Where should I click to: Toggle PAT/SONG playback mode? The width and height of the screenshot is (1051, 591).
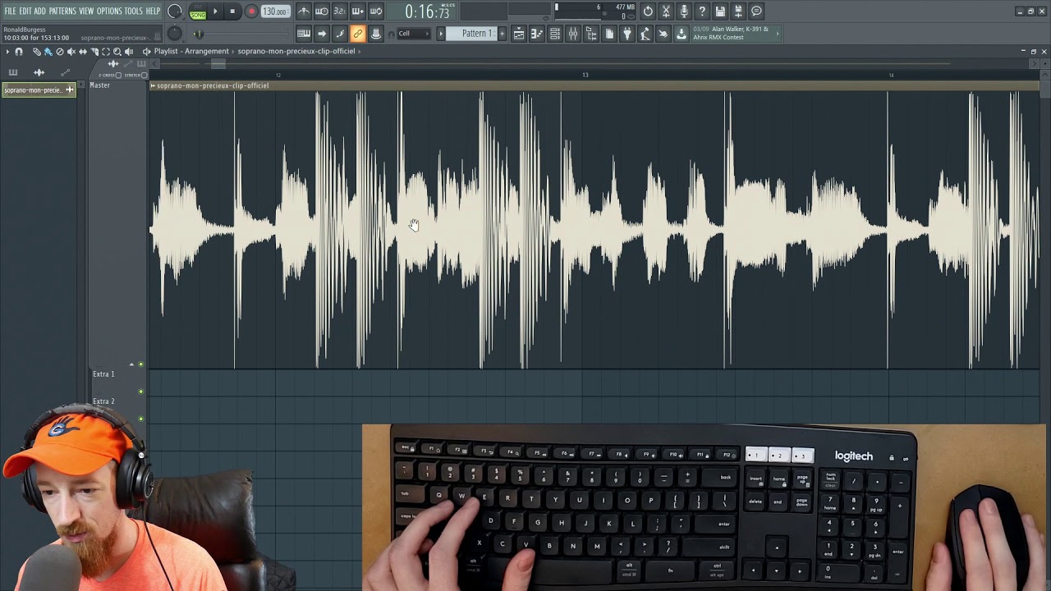[x=198, y=11]
